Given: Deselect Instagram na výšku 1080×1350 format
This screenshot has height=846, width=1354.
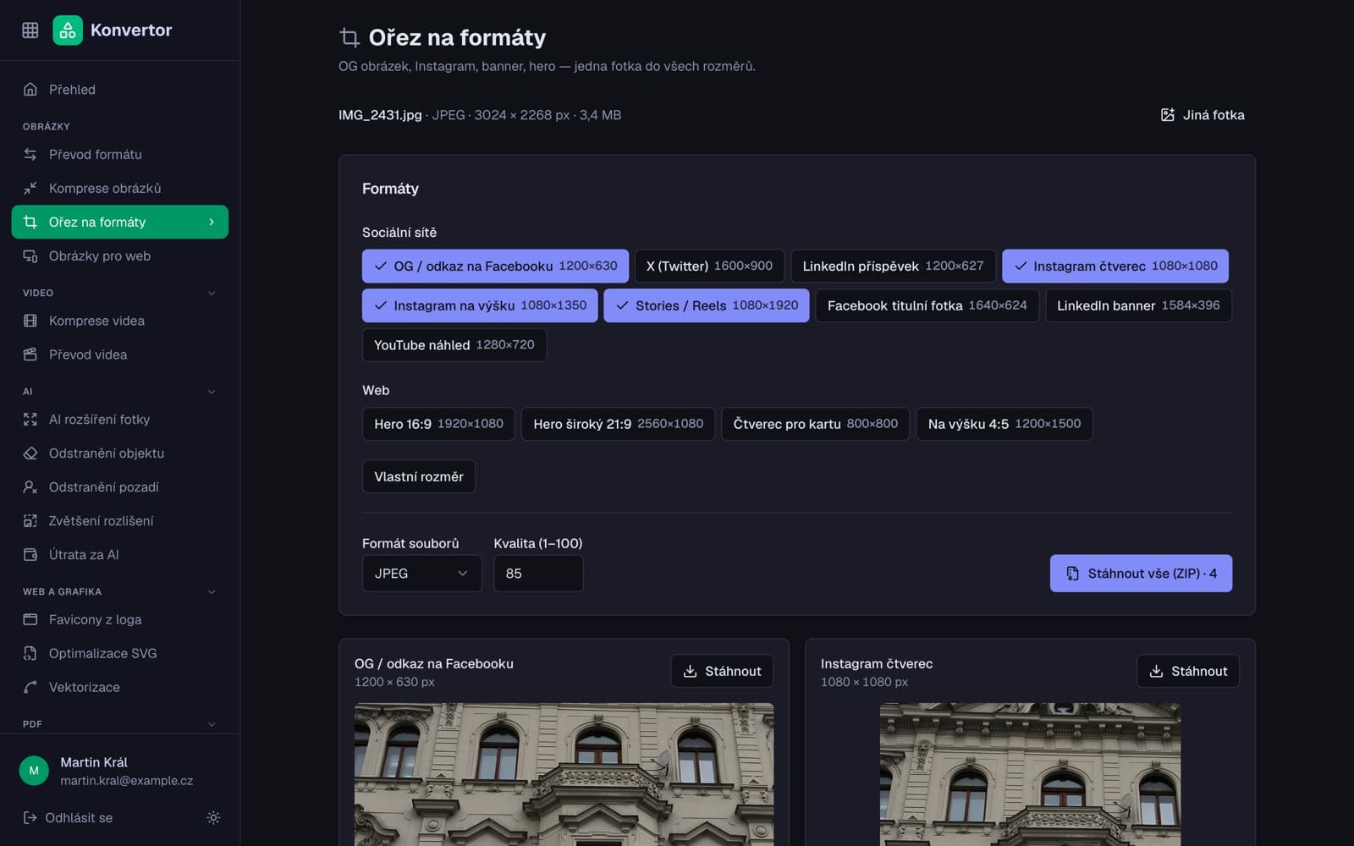Looking at the screenshot, I should (480, 305).
